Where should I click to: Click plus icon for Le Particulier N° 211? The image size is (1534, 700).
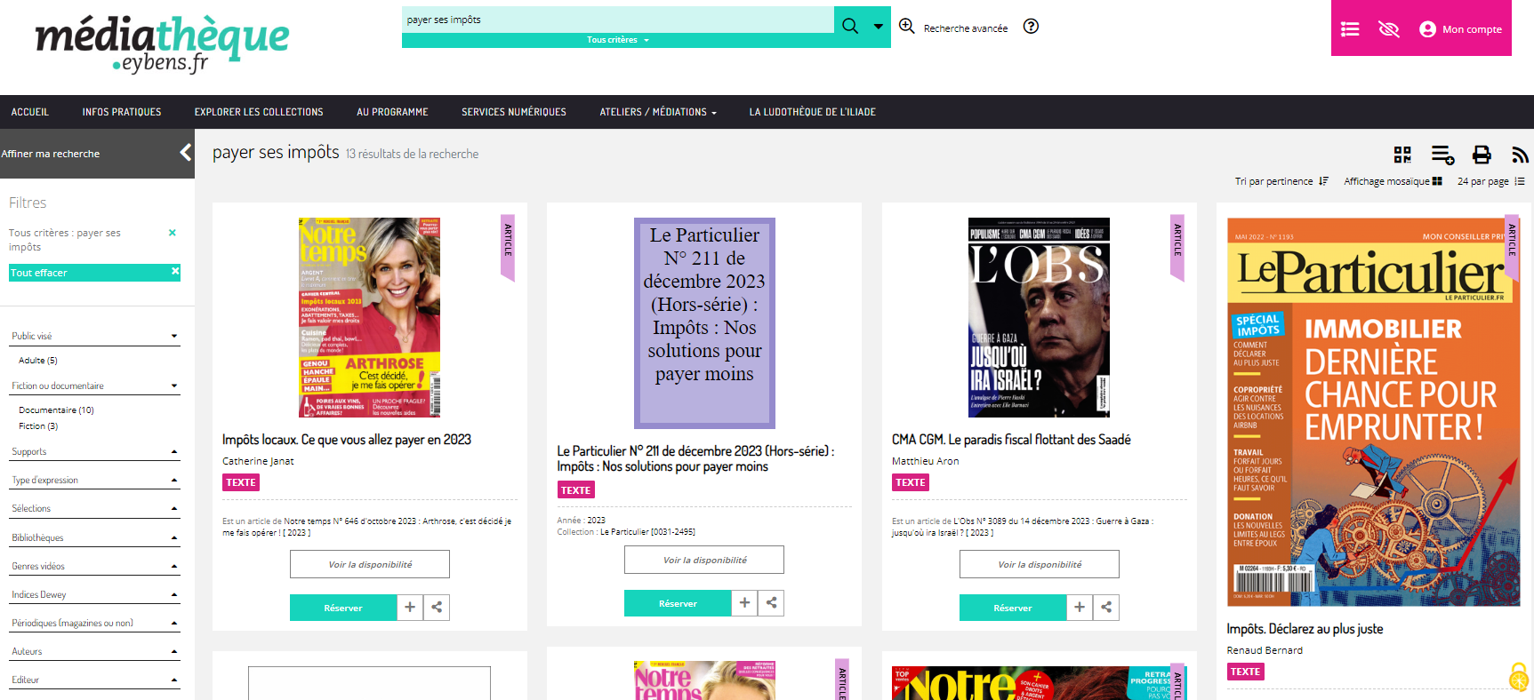[744, 603]
